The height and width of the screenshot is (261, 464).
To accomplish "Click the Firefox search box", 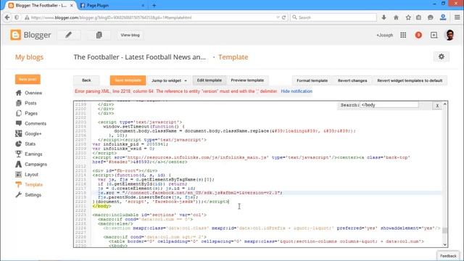I will pyautogui.click(x=333, y=17).
